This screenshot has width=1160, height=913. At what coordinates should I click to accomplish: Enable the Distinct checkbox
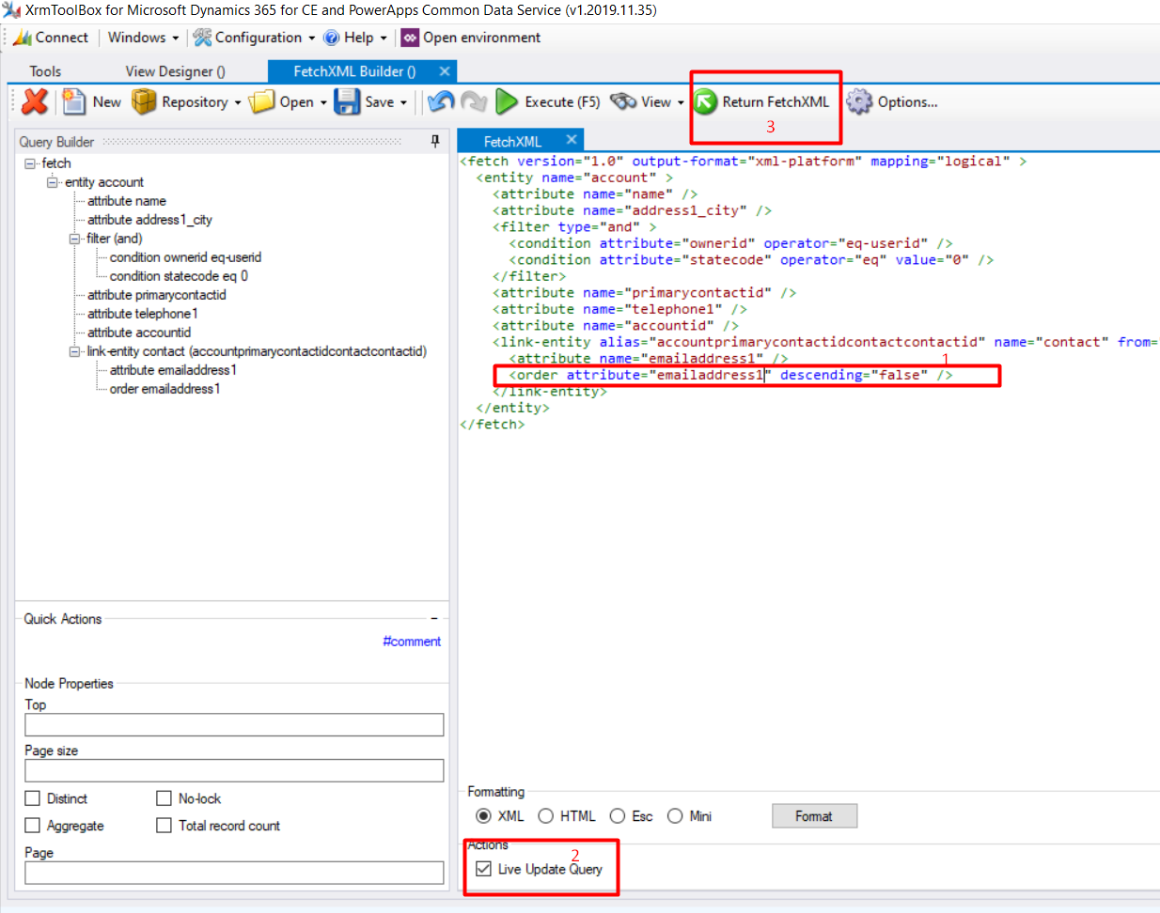33,798
